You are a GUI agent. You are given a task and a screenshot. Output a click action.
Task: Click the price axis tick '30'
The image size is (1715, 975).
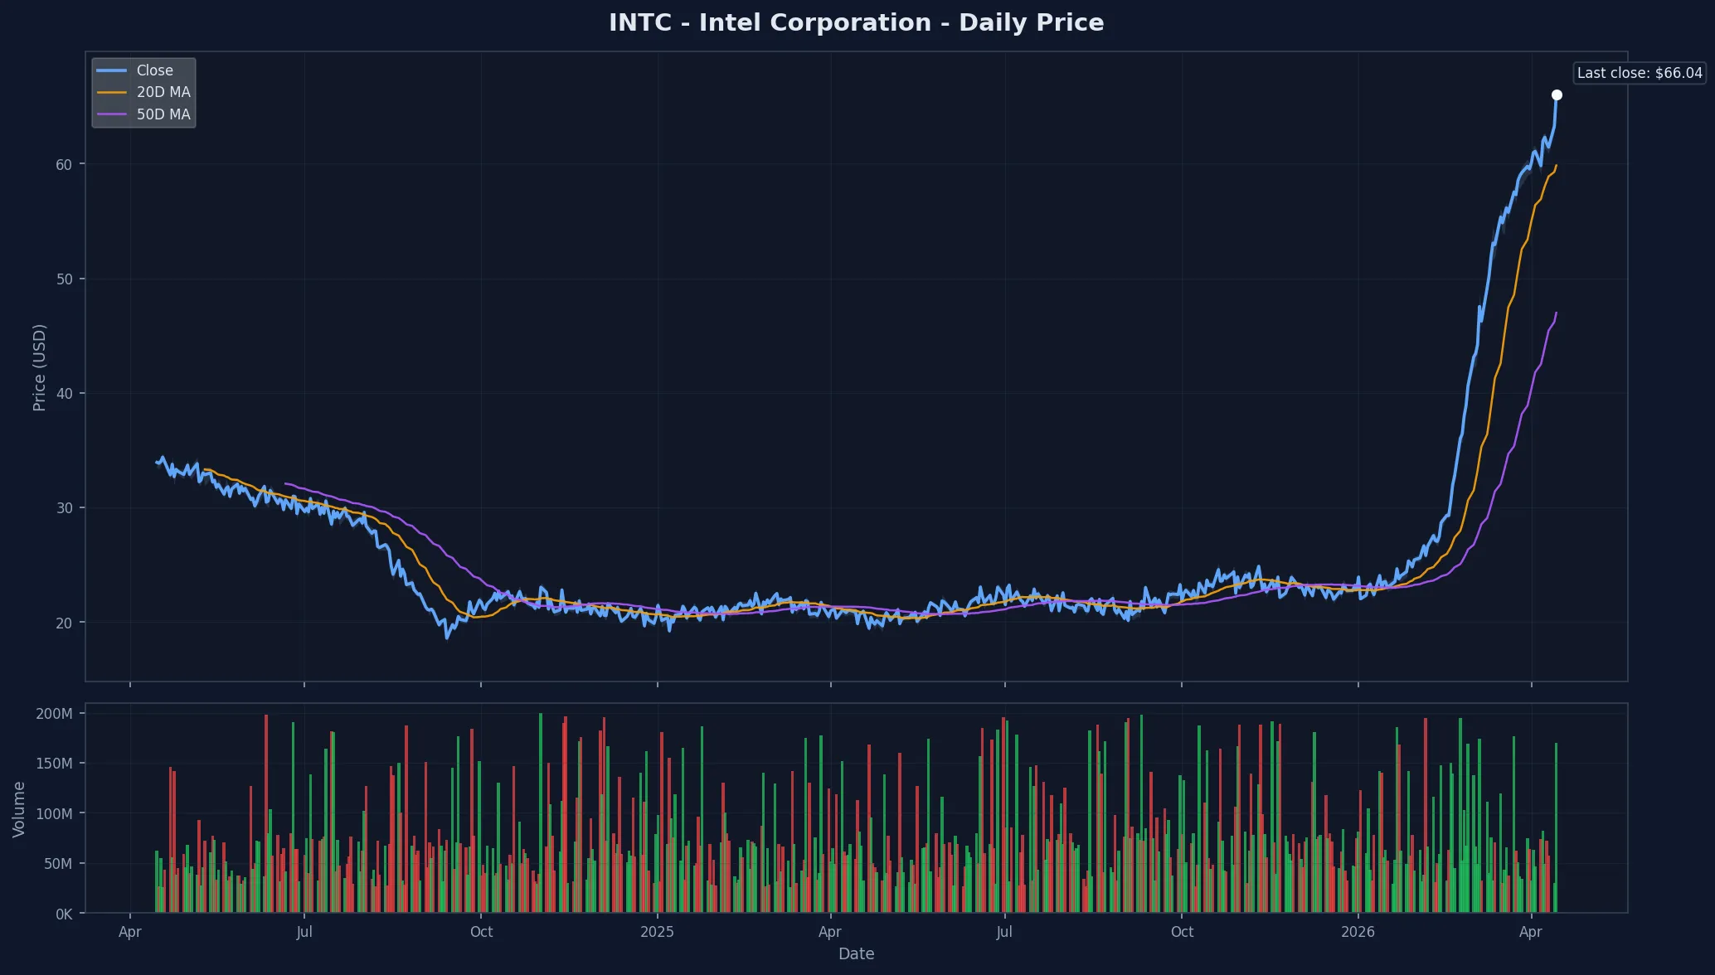64,507
